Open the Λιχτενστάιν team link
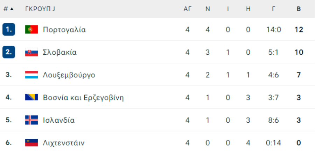This screenshot has height=152, width=315. pyautogui.click(x=64, y=143)
